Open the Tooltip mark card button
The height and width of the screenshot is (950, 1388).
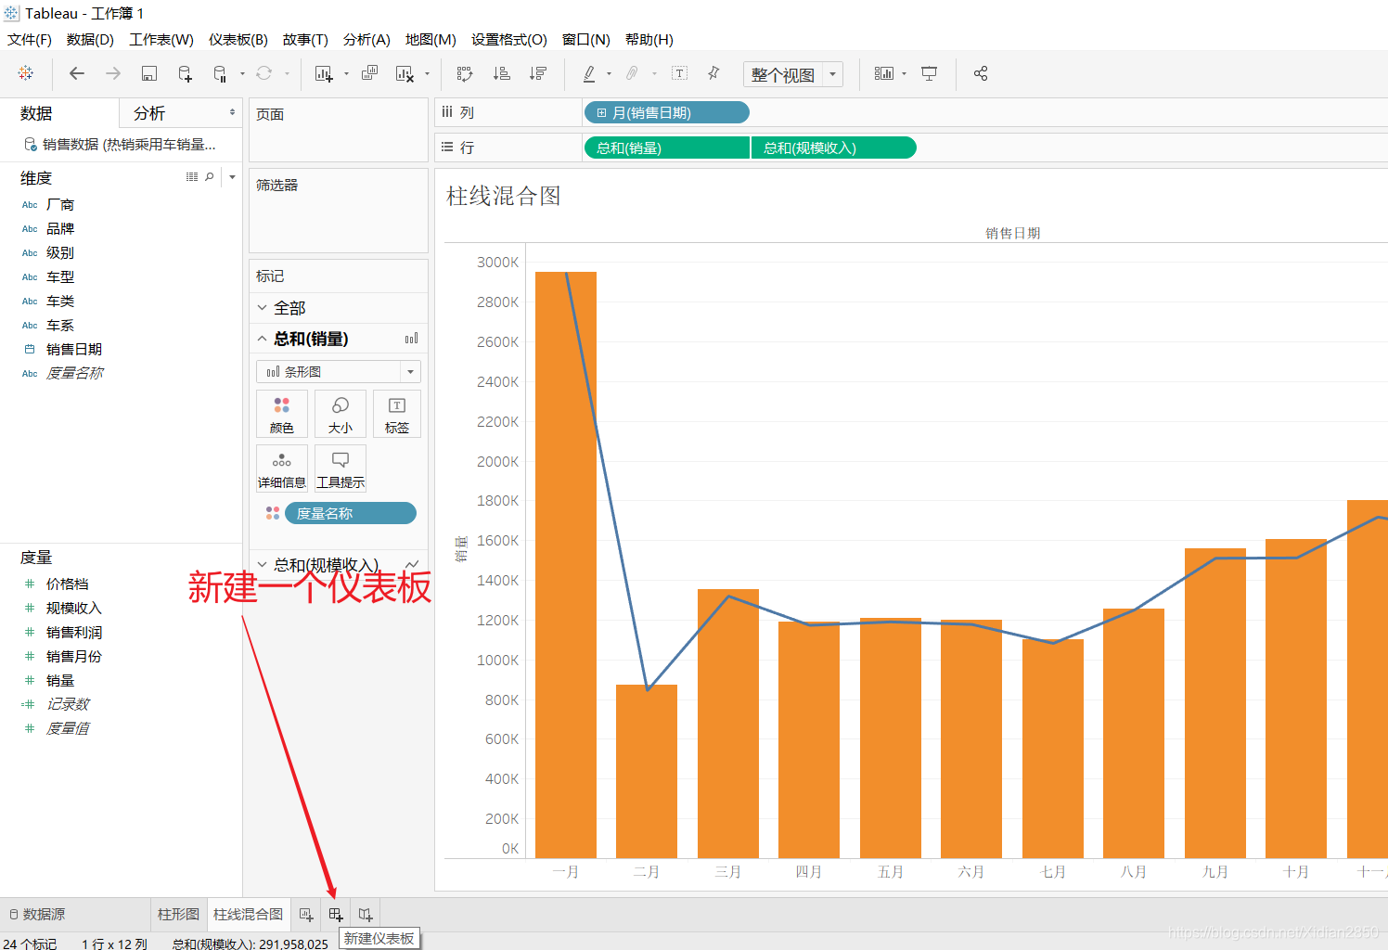pyautogui.click(x=341, y=469)
